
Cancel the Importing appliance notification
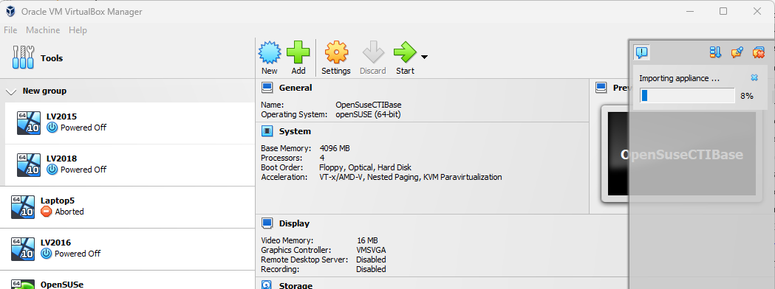coord(754,78)
